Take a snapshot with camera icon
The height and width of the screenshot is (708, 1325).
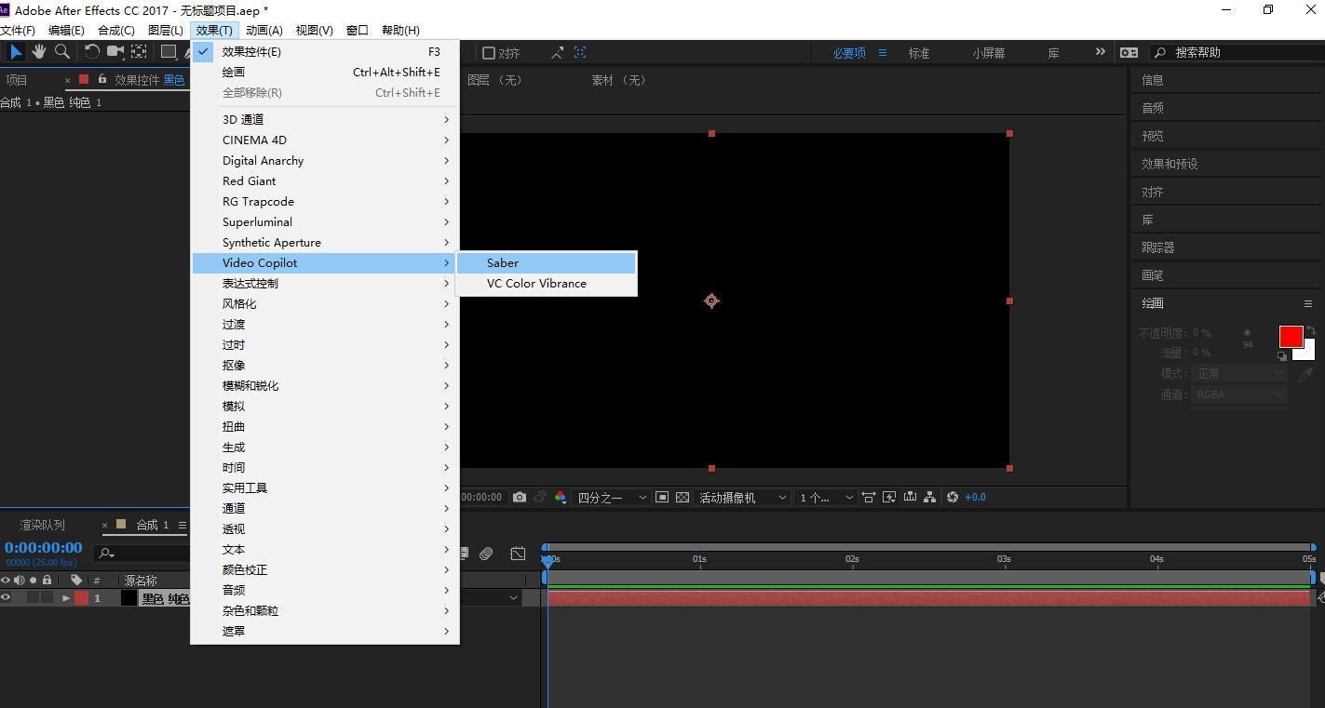(520, 498)
